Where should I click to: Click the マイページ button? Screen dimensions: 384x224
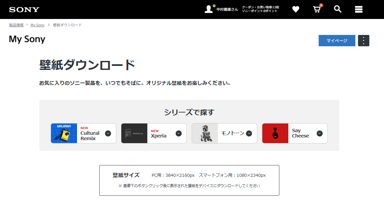click(337, 41)
